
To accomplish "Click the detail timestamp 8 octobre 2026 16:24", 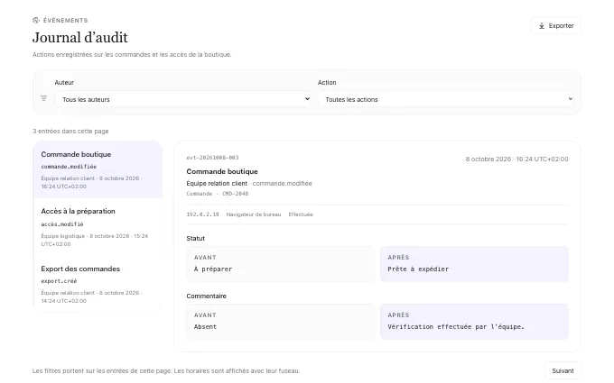I will point(516,160).
